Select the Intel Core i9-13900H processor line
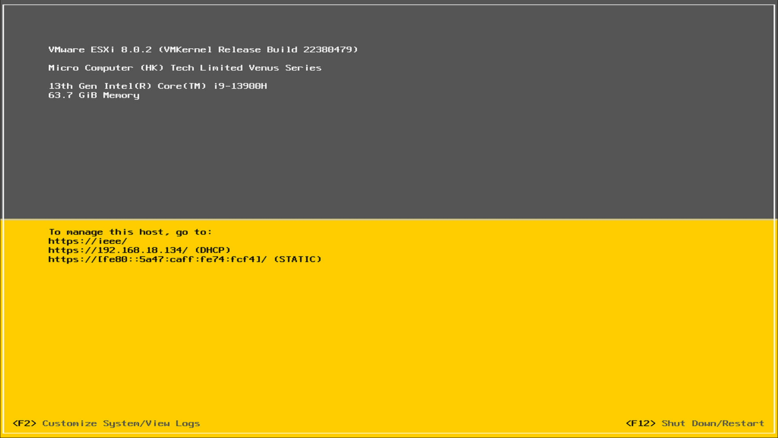 (157, 86)
